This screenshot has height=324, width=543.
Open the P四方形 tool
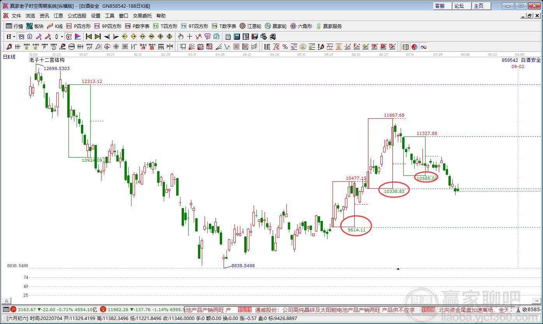click(79, 26)
